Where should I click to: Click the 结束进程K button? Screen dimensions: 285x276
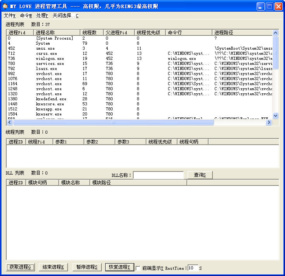pyautogui.click(x=53, y=267)
